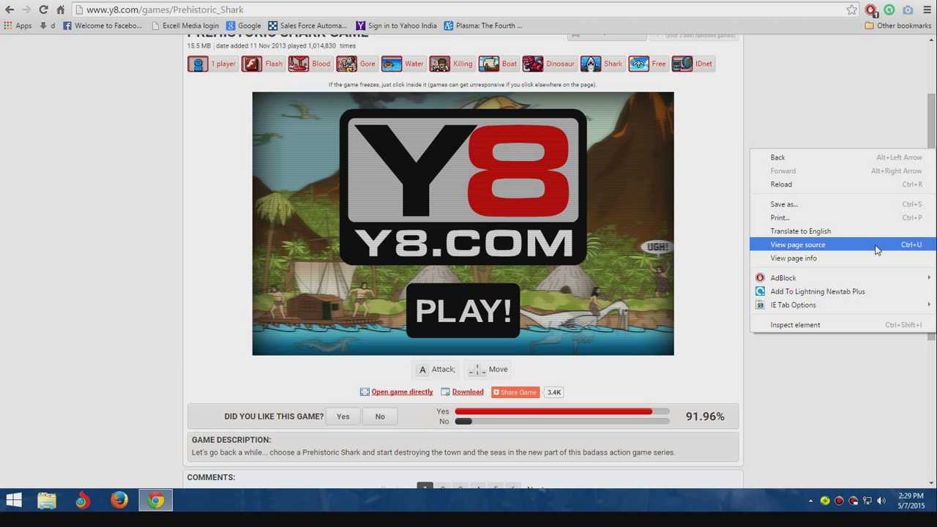Open the Sales Force Automation bookmark
This screenshot has width=937, height=527.
(307, 26)
